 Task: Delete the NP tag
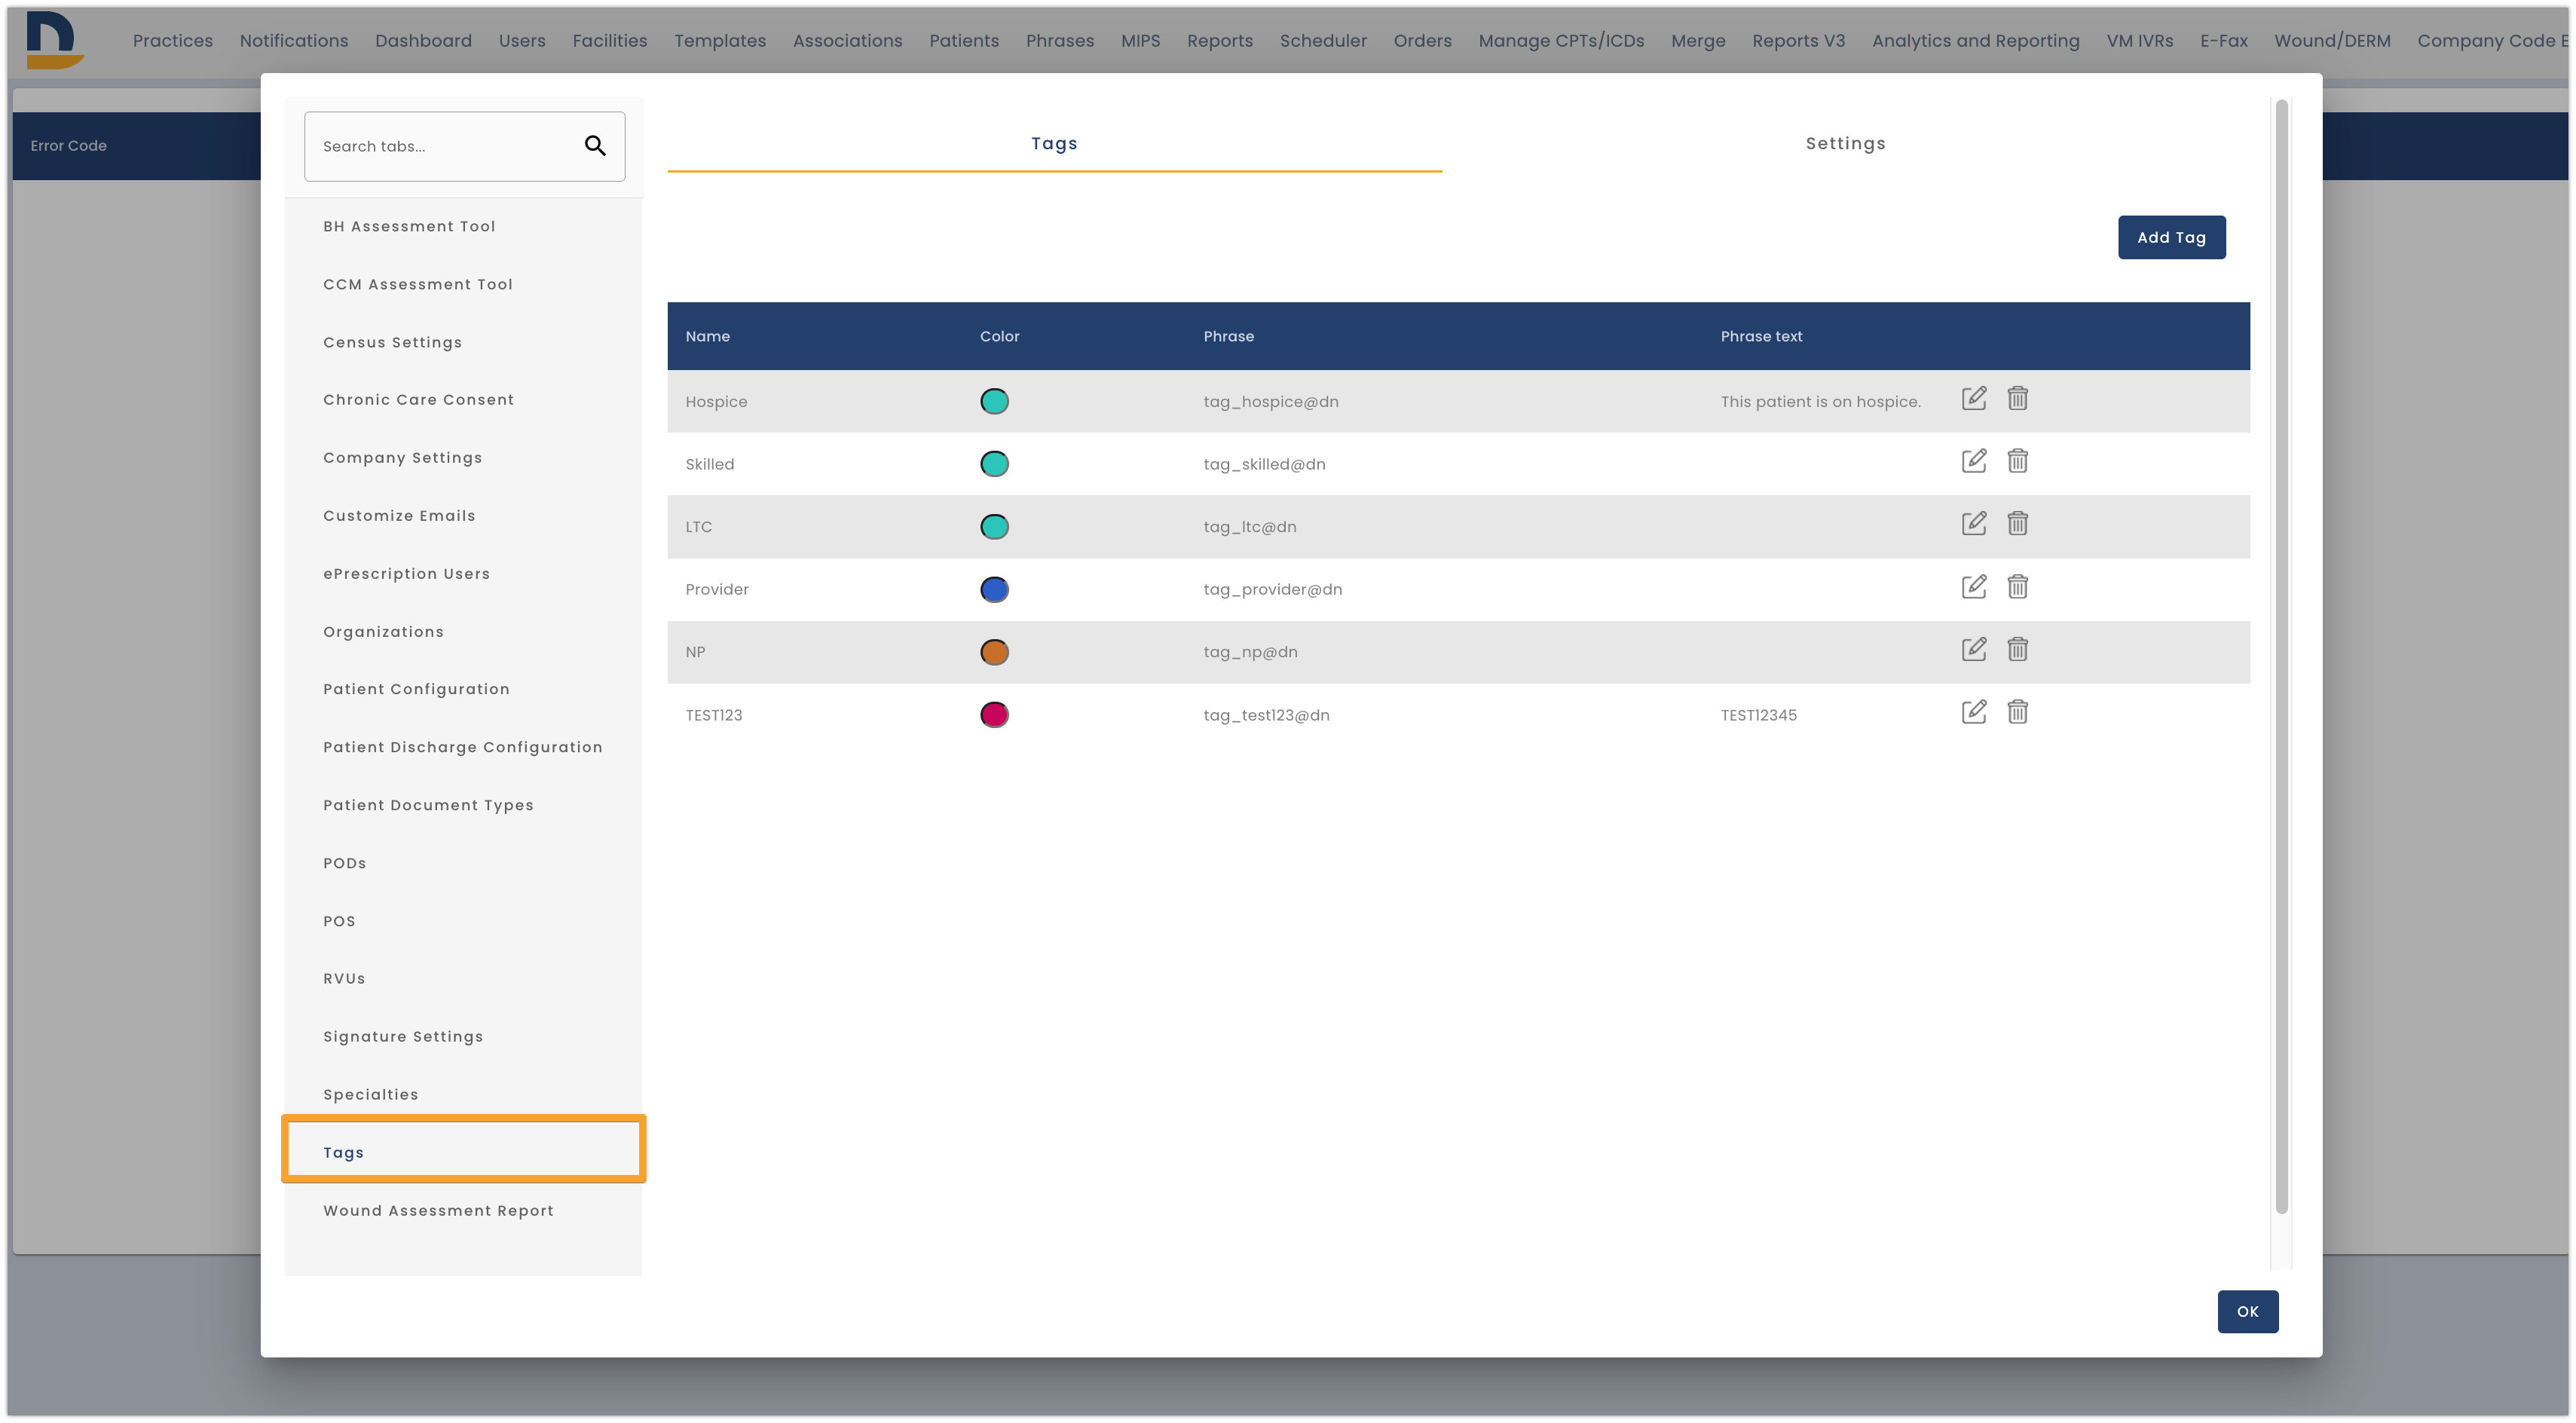(2017, 649)
